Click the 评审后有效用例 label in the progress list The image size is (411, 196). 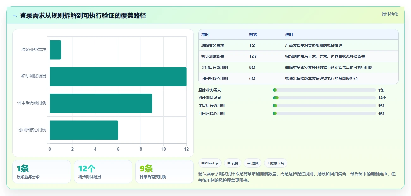[212, 106]
